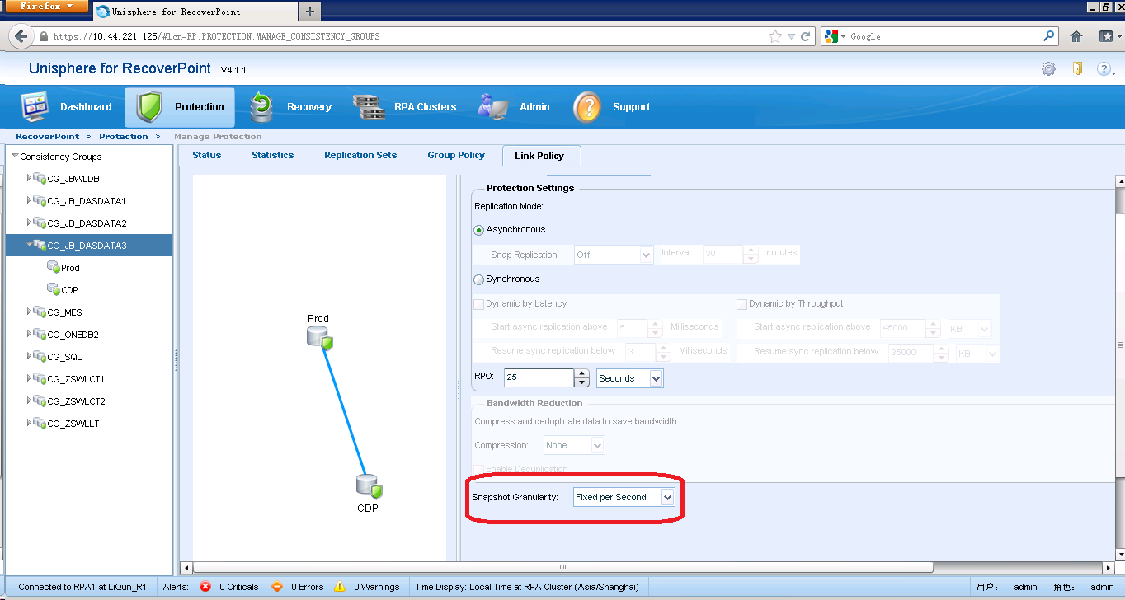Toggle the Enable Deduplication checkbox
This screenshot has width=1125, height=600.
click(x=478, y=469)
